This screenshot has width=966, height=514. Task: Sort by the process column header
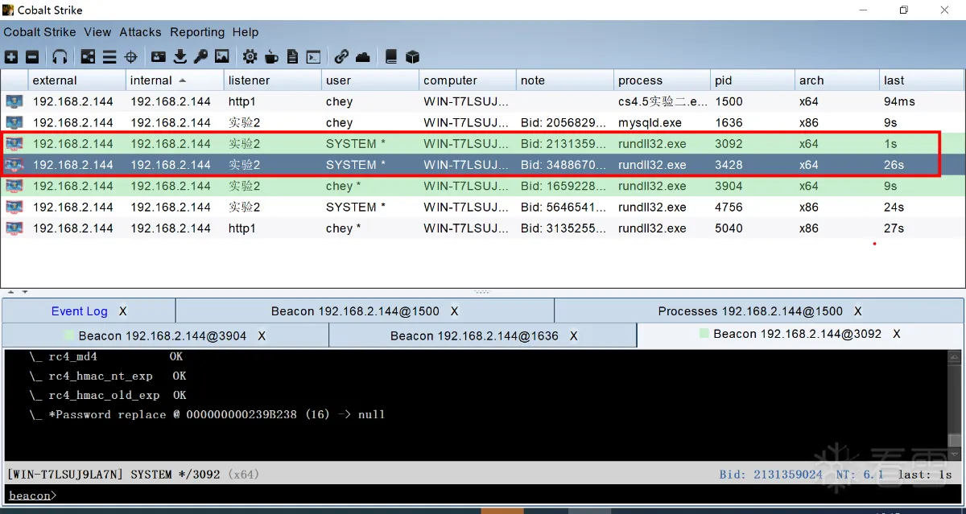662,80
